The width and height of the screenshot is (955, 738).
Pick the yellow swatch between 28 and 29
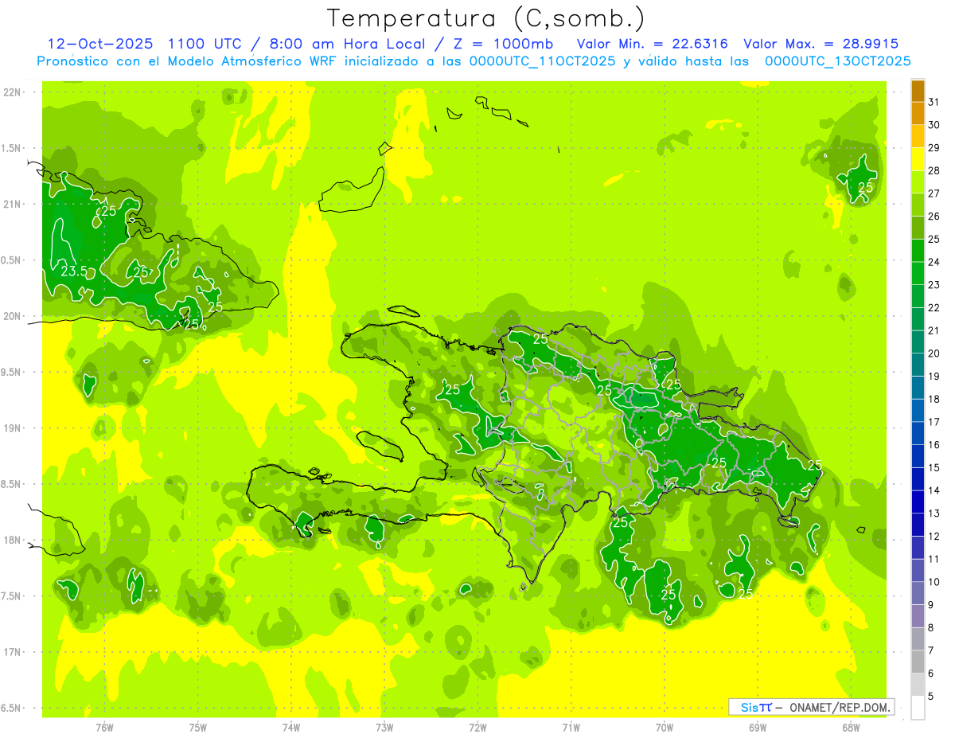[x=918, y=159]
